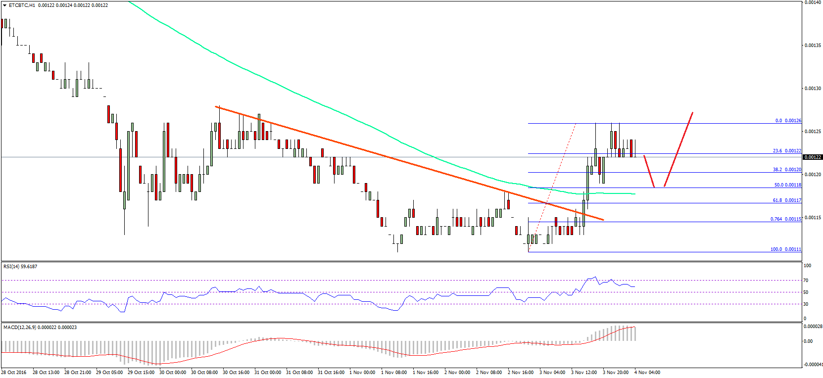This screenshot has width=823, height=378.
Task: Click the 30 Oct 00:00 time label
Action: pyautogui.click(x=173, y=372)
